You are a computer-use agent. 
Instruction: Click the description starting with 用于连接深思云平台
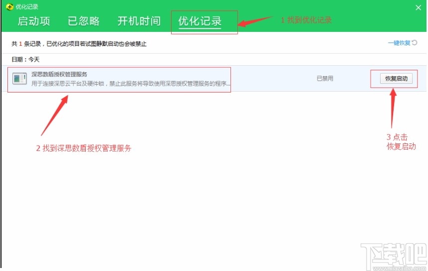coord(131,84)
